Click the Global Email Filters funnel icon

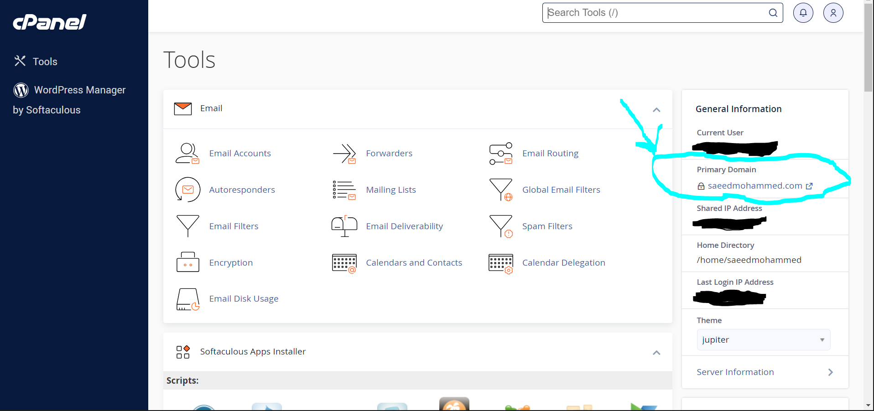coord(500,190)
